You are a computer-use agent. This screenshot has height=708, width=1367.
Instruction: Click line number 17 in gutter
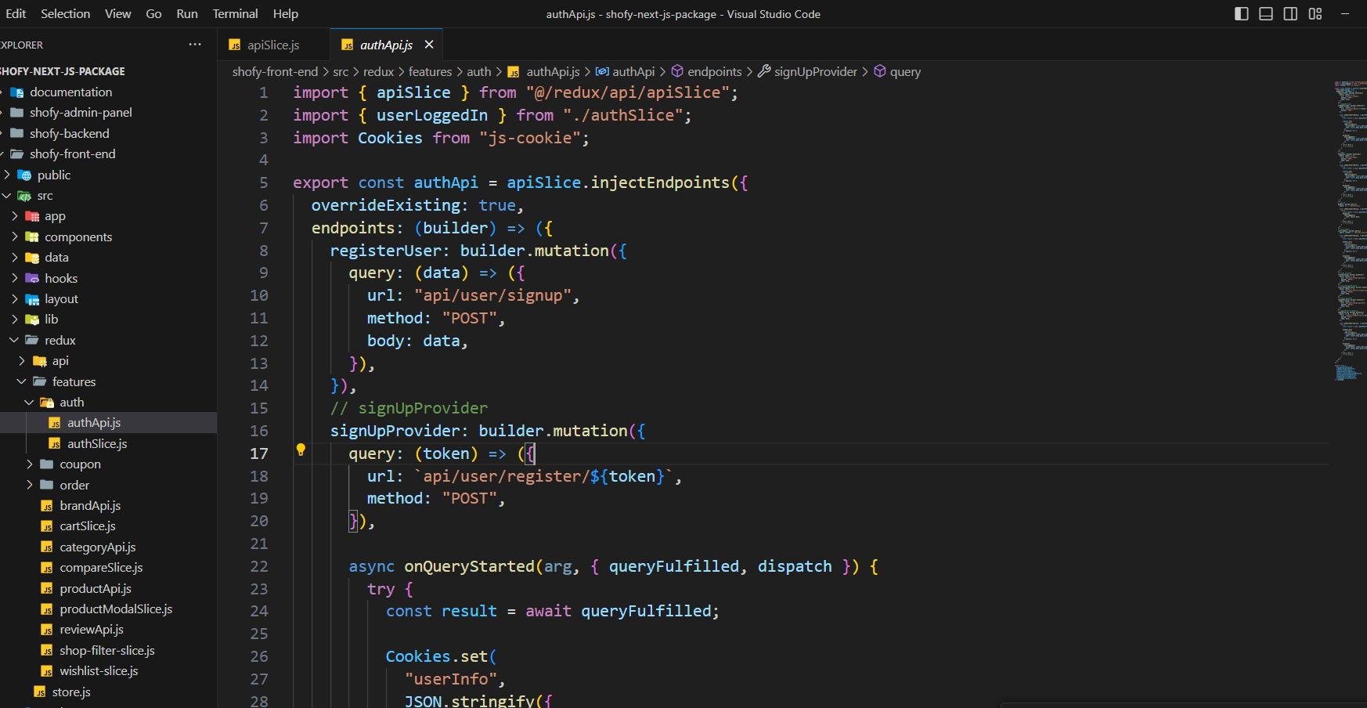(x=259, y=453)
